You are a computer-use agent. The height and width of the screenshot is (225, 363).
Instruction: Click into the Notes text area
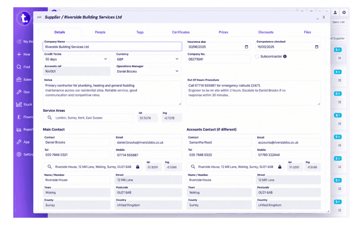click(x=112, y=93)
